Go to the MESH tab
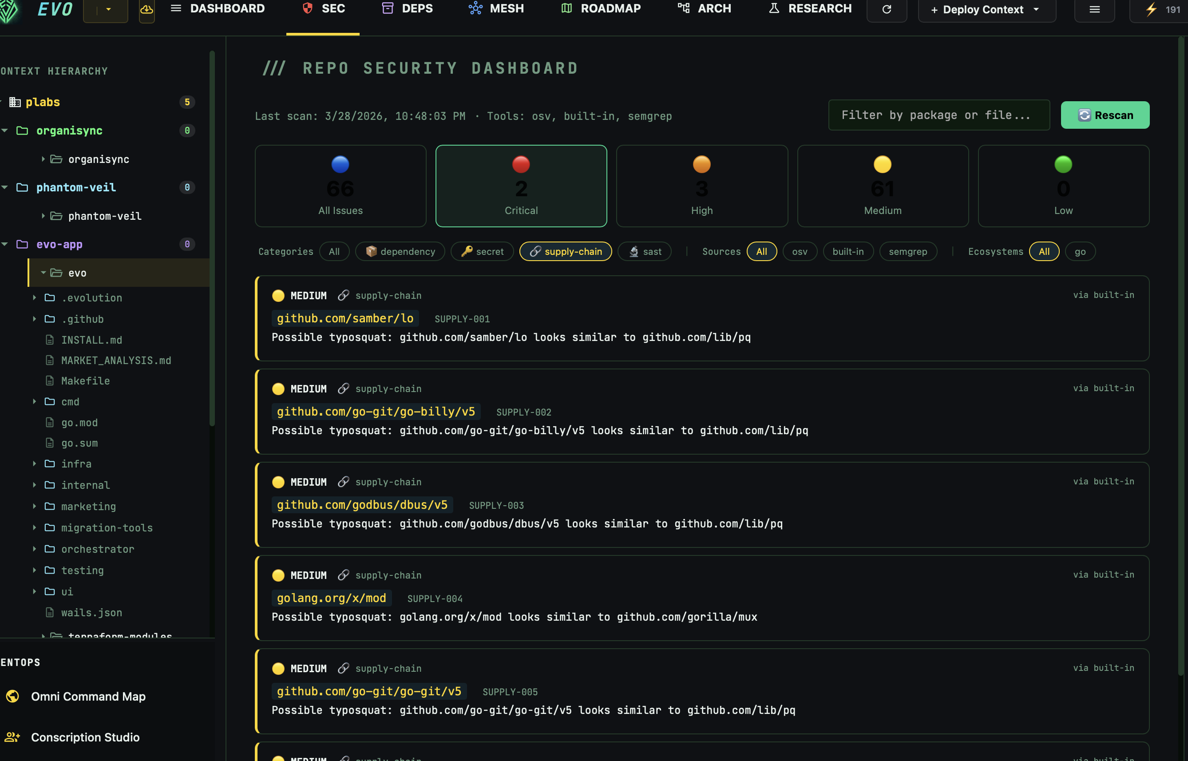The width and height of the screenshot is (1188, 761). [x=496, y=9]
